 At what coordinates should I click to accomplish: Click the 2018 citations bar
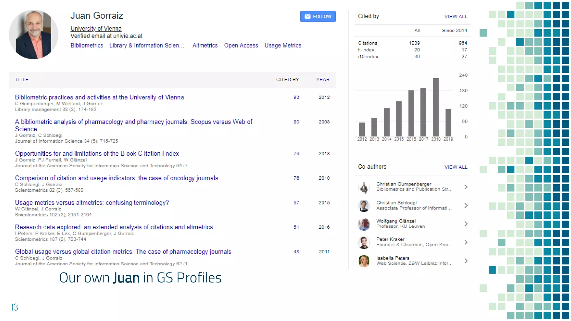click(x=436, y=107)
